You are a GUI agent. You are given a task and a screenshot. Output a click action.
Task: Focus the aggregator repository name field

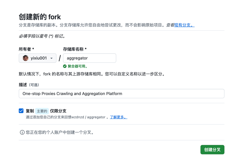[x=89, y=58]
